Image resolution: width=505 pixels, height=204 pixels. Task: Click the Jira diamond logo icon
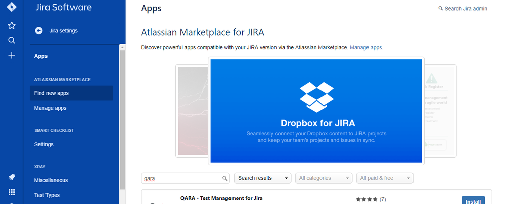12,7
